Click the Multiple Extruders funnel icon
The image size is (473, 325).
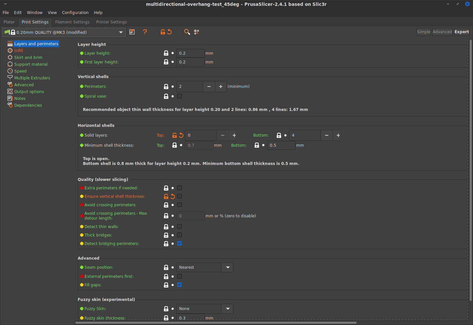pyautogui.click(x=10, y=78)
